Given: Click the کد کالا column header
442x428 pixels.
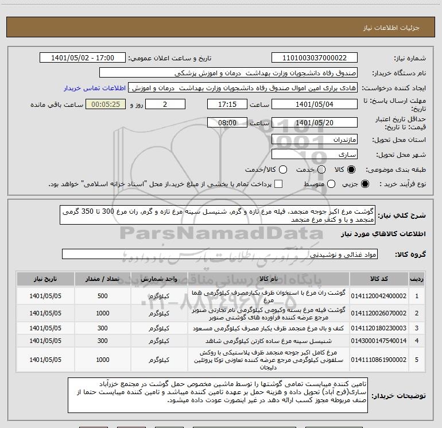Looking at the screenshot, I should 379,279.
